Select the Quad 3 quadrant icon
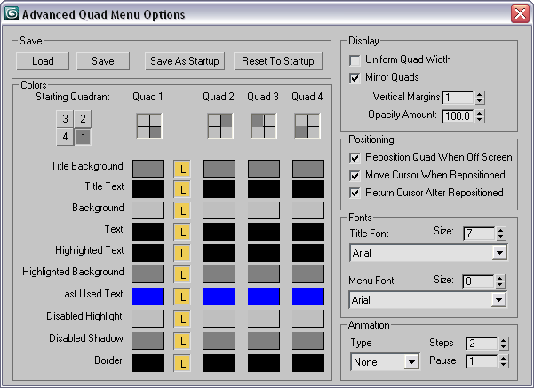Screen dimensions: 534x388 click(x=264, y=126)
